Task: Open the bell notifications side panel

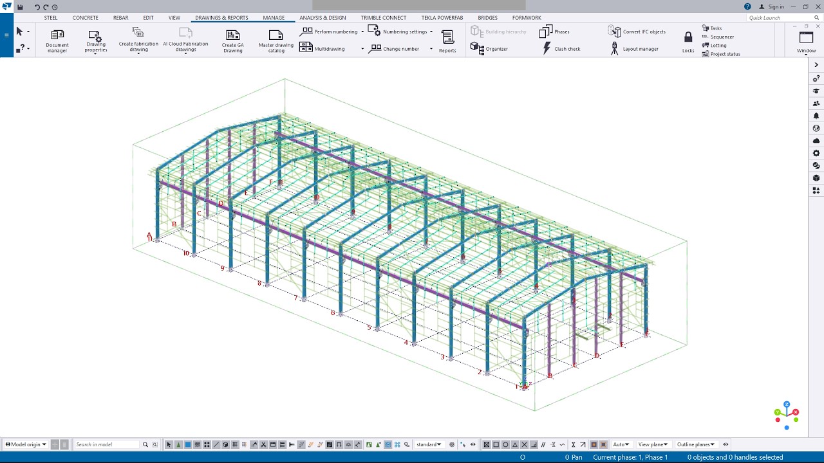Action: coord(816,116)
